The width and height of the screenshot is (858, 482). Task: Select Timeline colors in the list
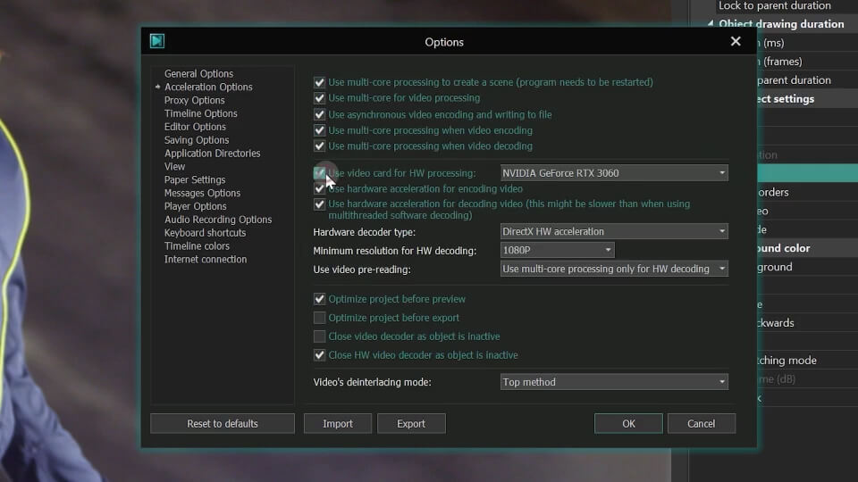click(197, 246)
